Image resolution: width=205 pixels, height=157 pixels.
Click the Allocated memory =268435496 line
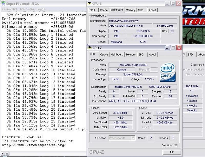tap(37, 27)
